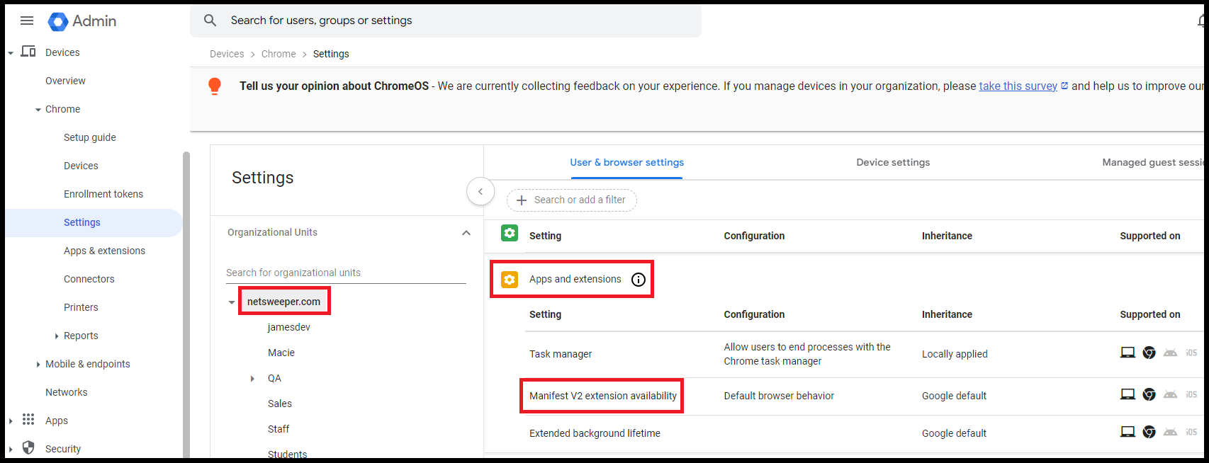Collapse the Organizational Units panel
The height and width of the screenshot is (463, 1209).
(466, 233)
